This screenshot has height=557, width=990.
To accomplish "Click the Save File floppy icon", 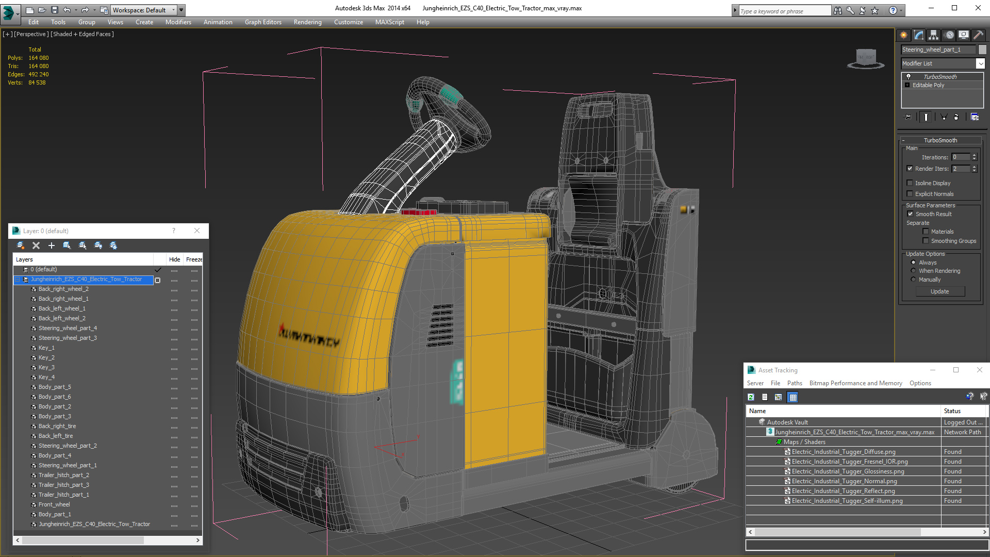I will (x=54, y=10).
